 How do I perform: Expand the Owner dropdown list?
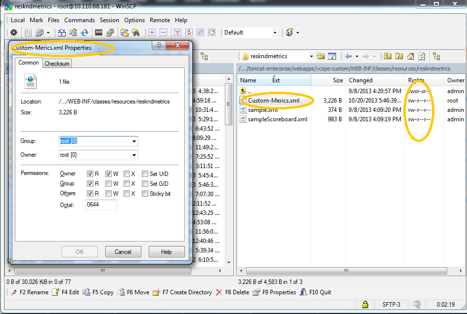(133, 155)
